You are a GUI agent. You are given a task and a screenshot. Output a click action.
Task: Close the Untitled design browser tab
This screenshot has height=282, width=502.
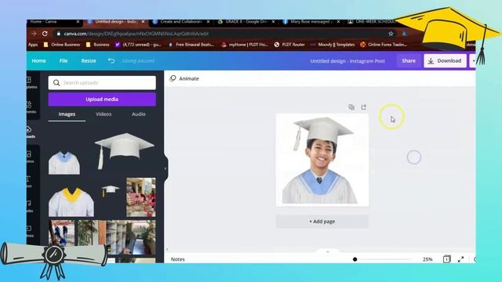tap(143, 22)
